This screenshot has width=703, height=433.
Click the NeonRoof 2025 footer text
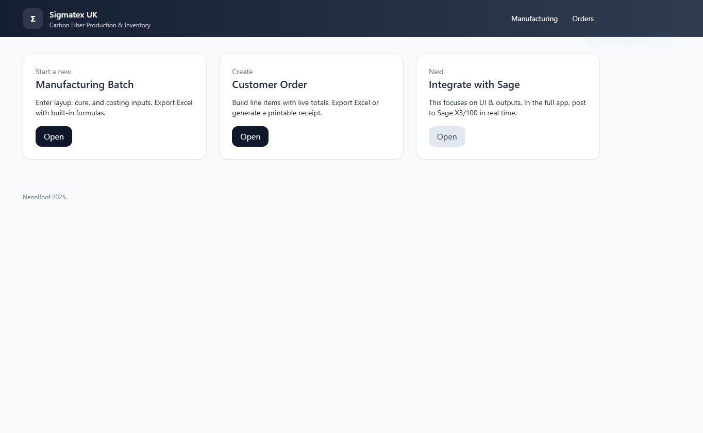[45, 197]
